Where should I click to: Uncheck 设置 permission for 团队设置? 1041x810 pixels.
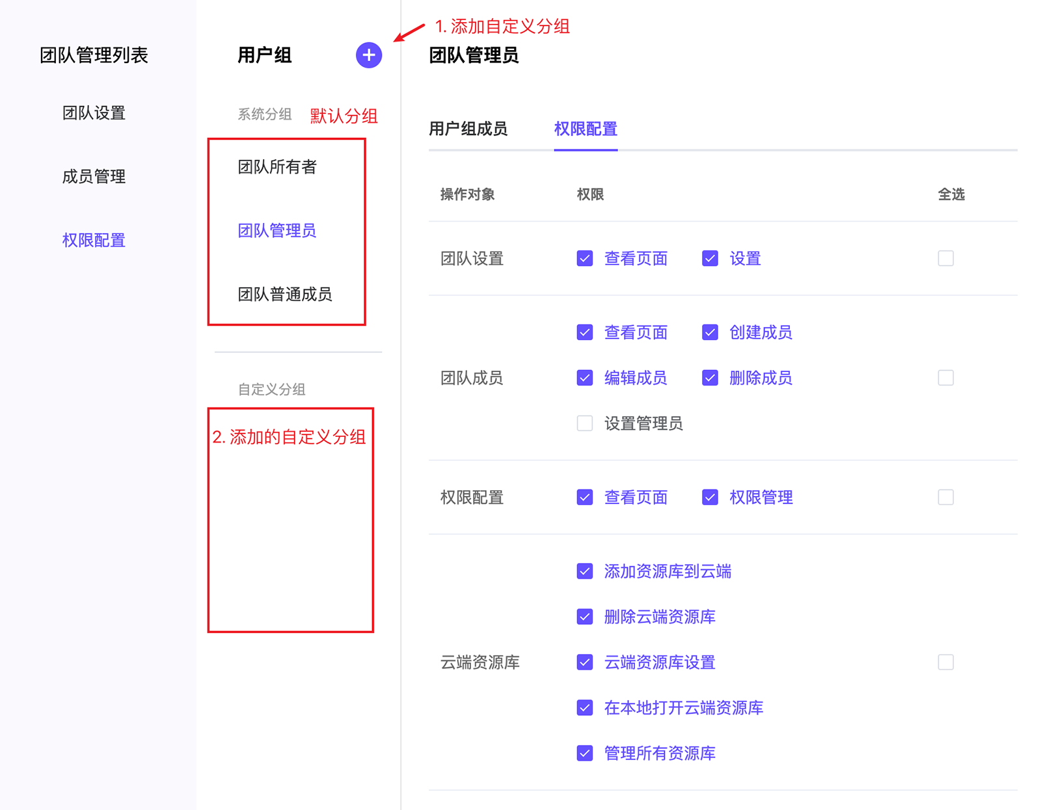[x=710, y=259]
